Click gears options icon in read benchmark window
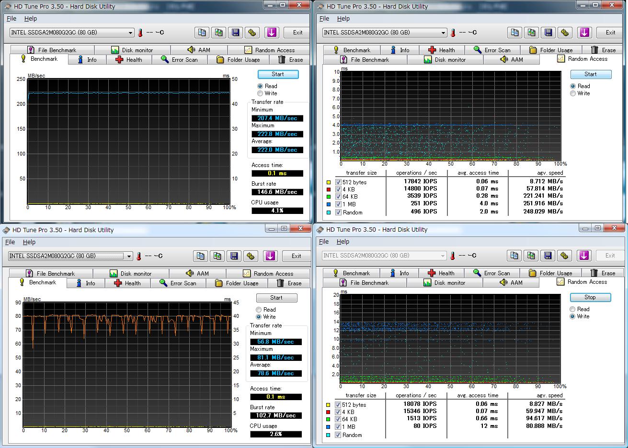 tap(252, 33)
